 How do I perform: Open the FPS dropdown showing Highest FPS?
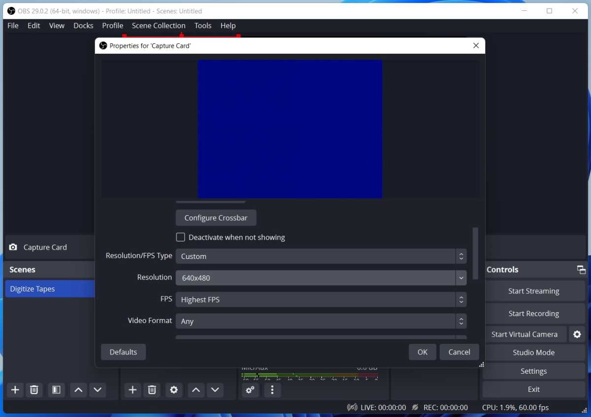(321, 299)
